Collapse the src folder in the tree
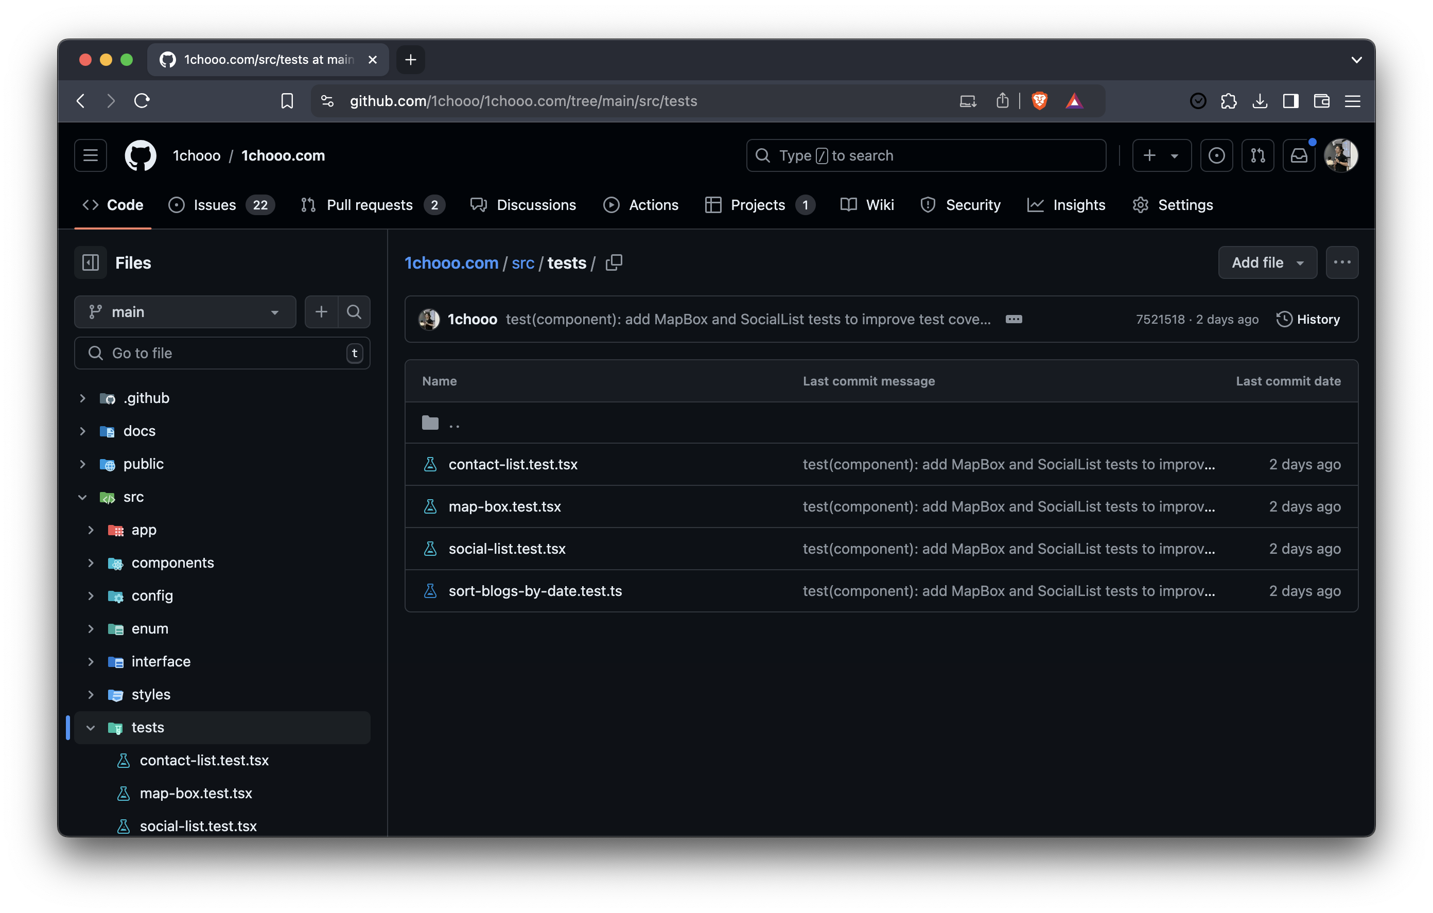The image size is (1433, 913). coord(82,497)
